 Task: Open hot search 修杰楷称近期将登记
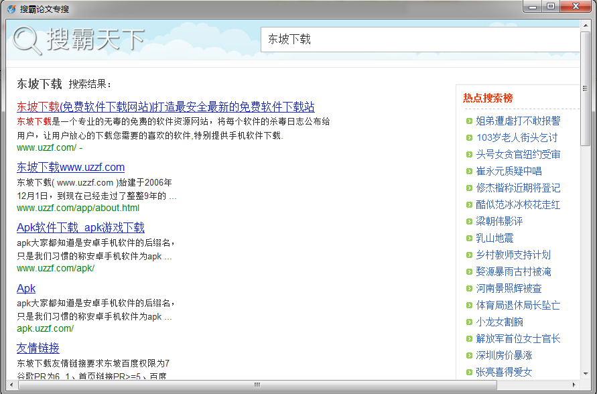[x=518, y=188]
